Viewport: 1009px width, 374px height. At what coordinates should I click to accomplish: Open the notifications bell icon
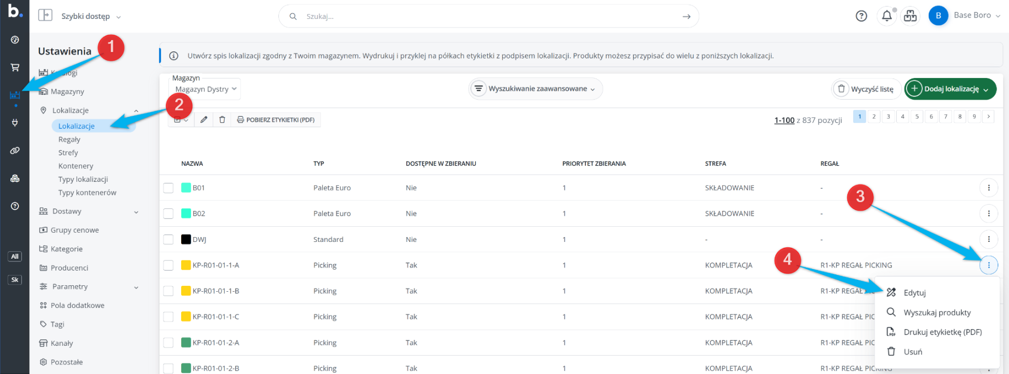point(886,16)
